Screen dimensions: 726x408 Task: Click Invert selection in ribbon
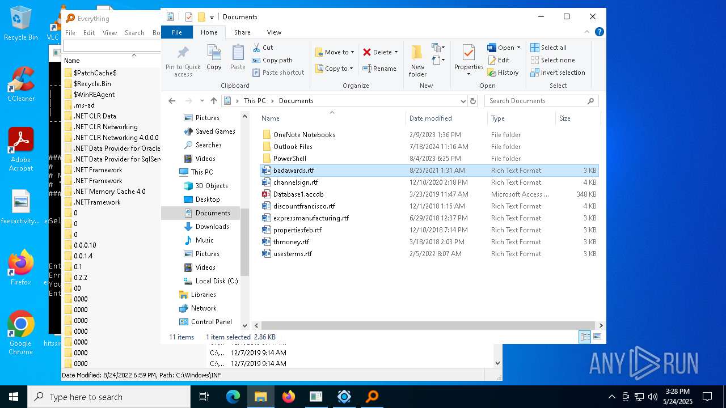click(558, 73)
